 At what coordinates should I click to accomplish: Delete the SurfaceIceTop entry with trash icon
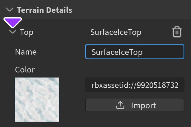(177, 32)
